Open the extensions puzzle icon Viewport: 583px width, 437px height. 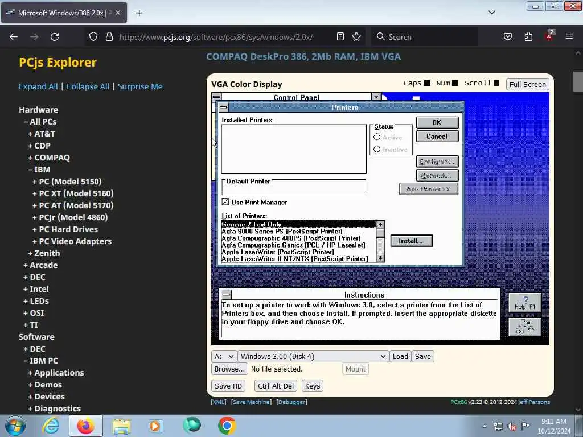[528, 36]
